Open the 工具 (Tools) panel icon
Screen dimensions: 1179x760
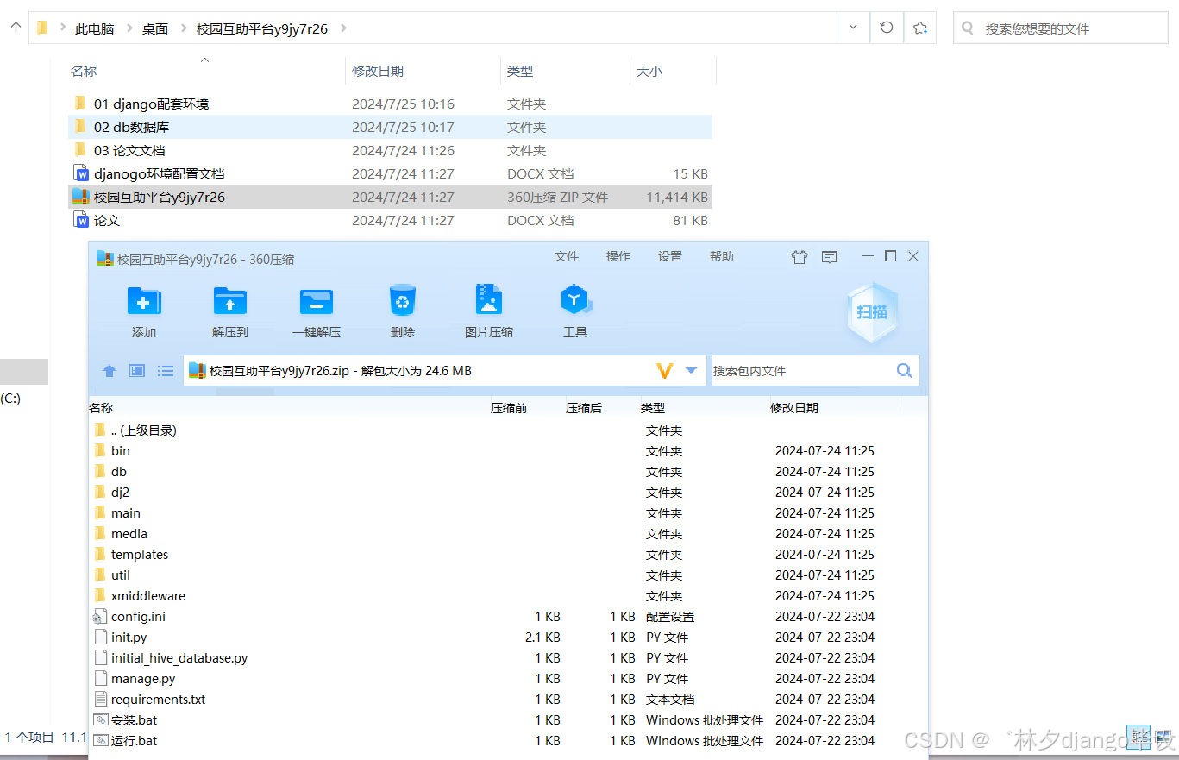tap(575, 311)
